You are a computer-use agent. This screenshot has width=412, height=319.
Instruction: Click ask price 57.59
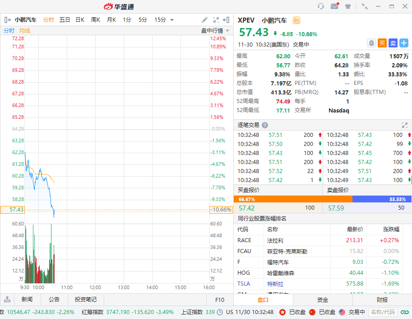[x=336, y=208]
